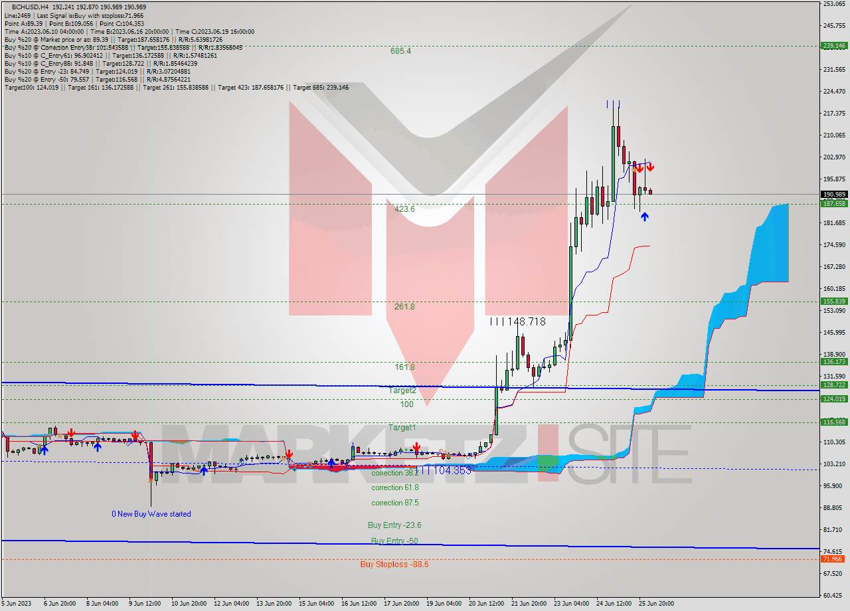The image size is (850, 611).
Task: Click the blue buy arrow below the 187.658 level
Action: pyautogui.click(x=644, y=216)
